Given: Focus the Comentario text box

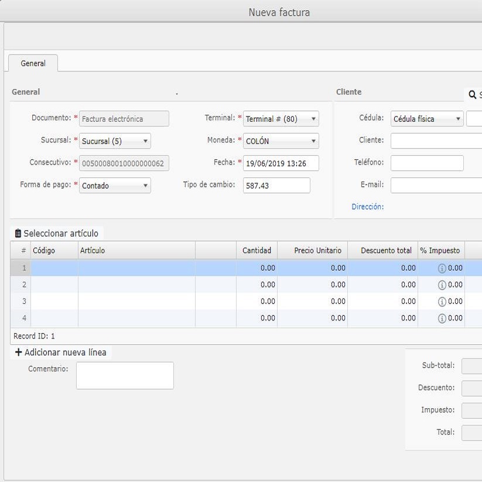Looking at the screenshot, I should click(125, 375).
